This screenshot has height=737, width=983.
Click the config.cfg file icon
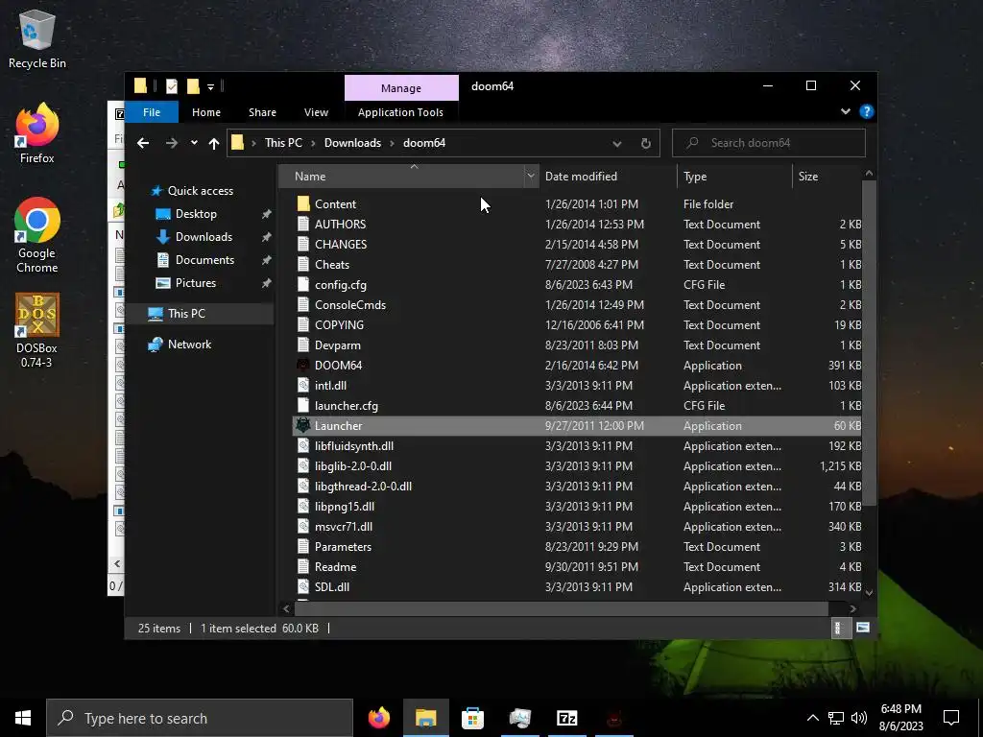303,284
